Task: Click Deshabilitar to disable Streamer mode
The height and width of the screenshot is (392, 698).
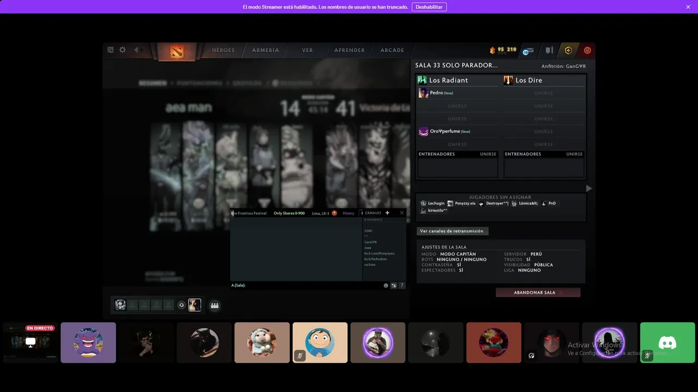Action: click(429, 7)
